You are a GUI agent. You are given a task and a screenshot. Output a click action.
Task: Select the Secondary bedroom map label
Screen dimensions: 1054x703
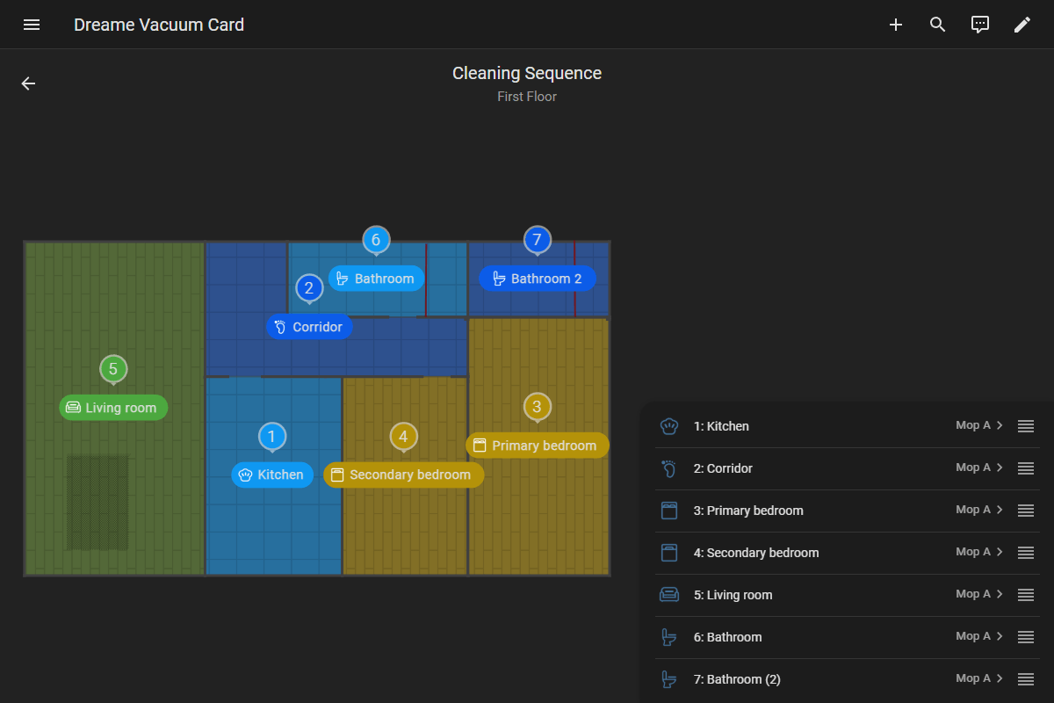(x=403, y=475)
